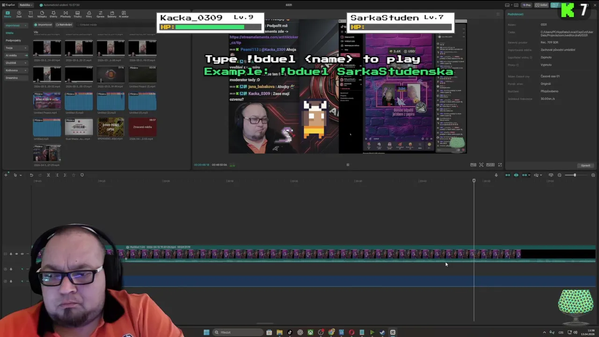Delete the selected clip
This screenshot has width=599, height=337.
click(x=73, y=175)
